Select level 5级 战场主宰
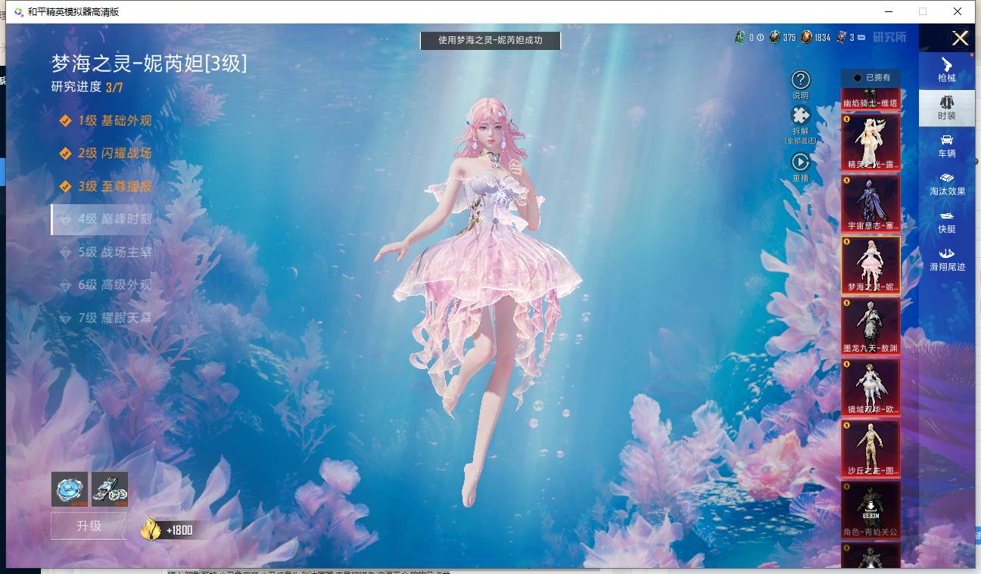This screenshot has height=574, width=981. 106,252
